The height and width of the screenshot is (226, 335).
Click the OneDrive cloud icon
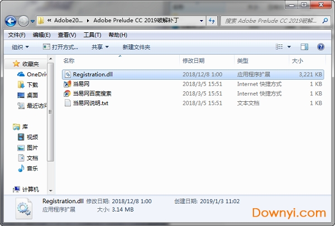(21, 74)
